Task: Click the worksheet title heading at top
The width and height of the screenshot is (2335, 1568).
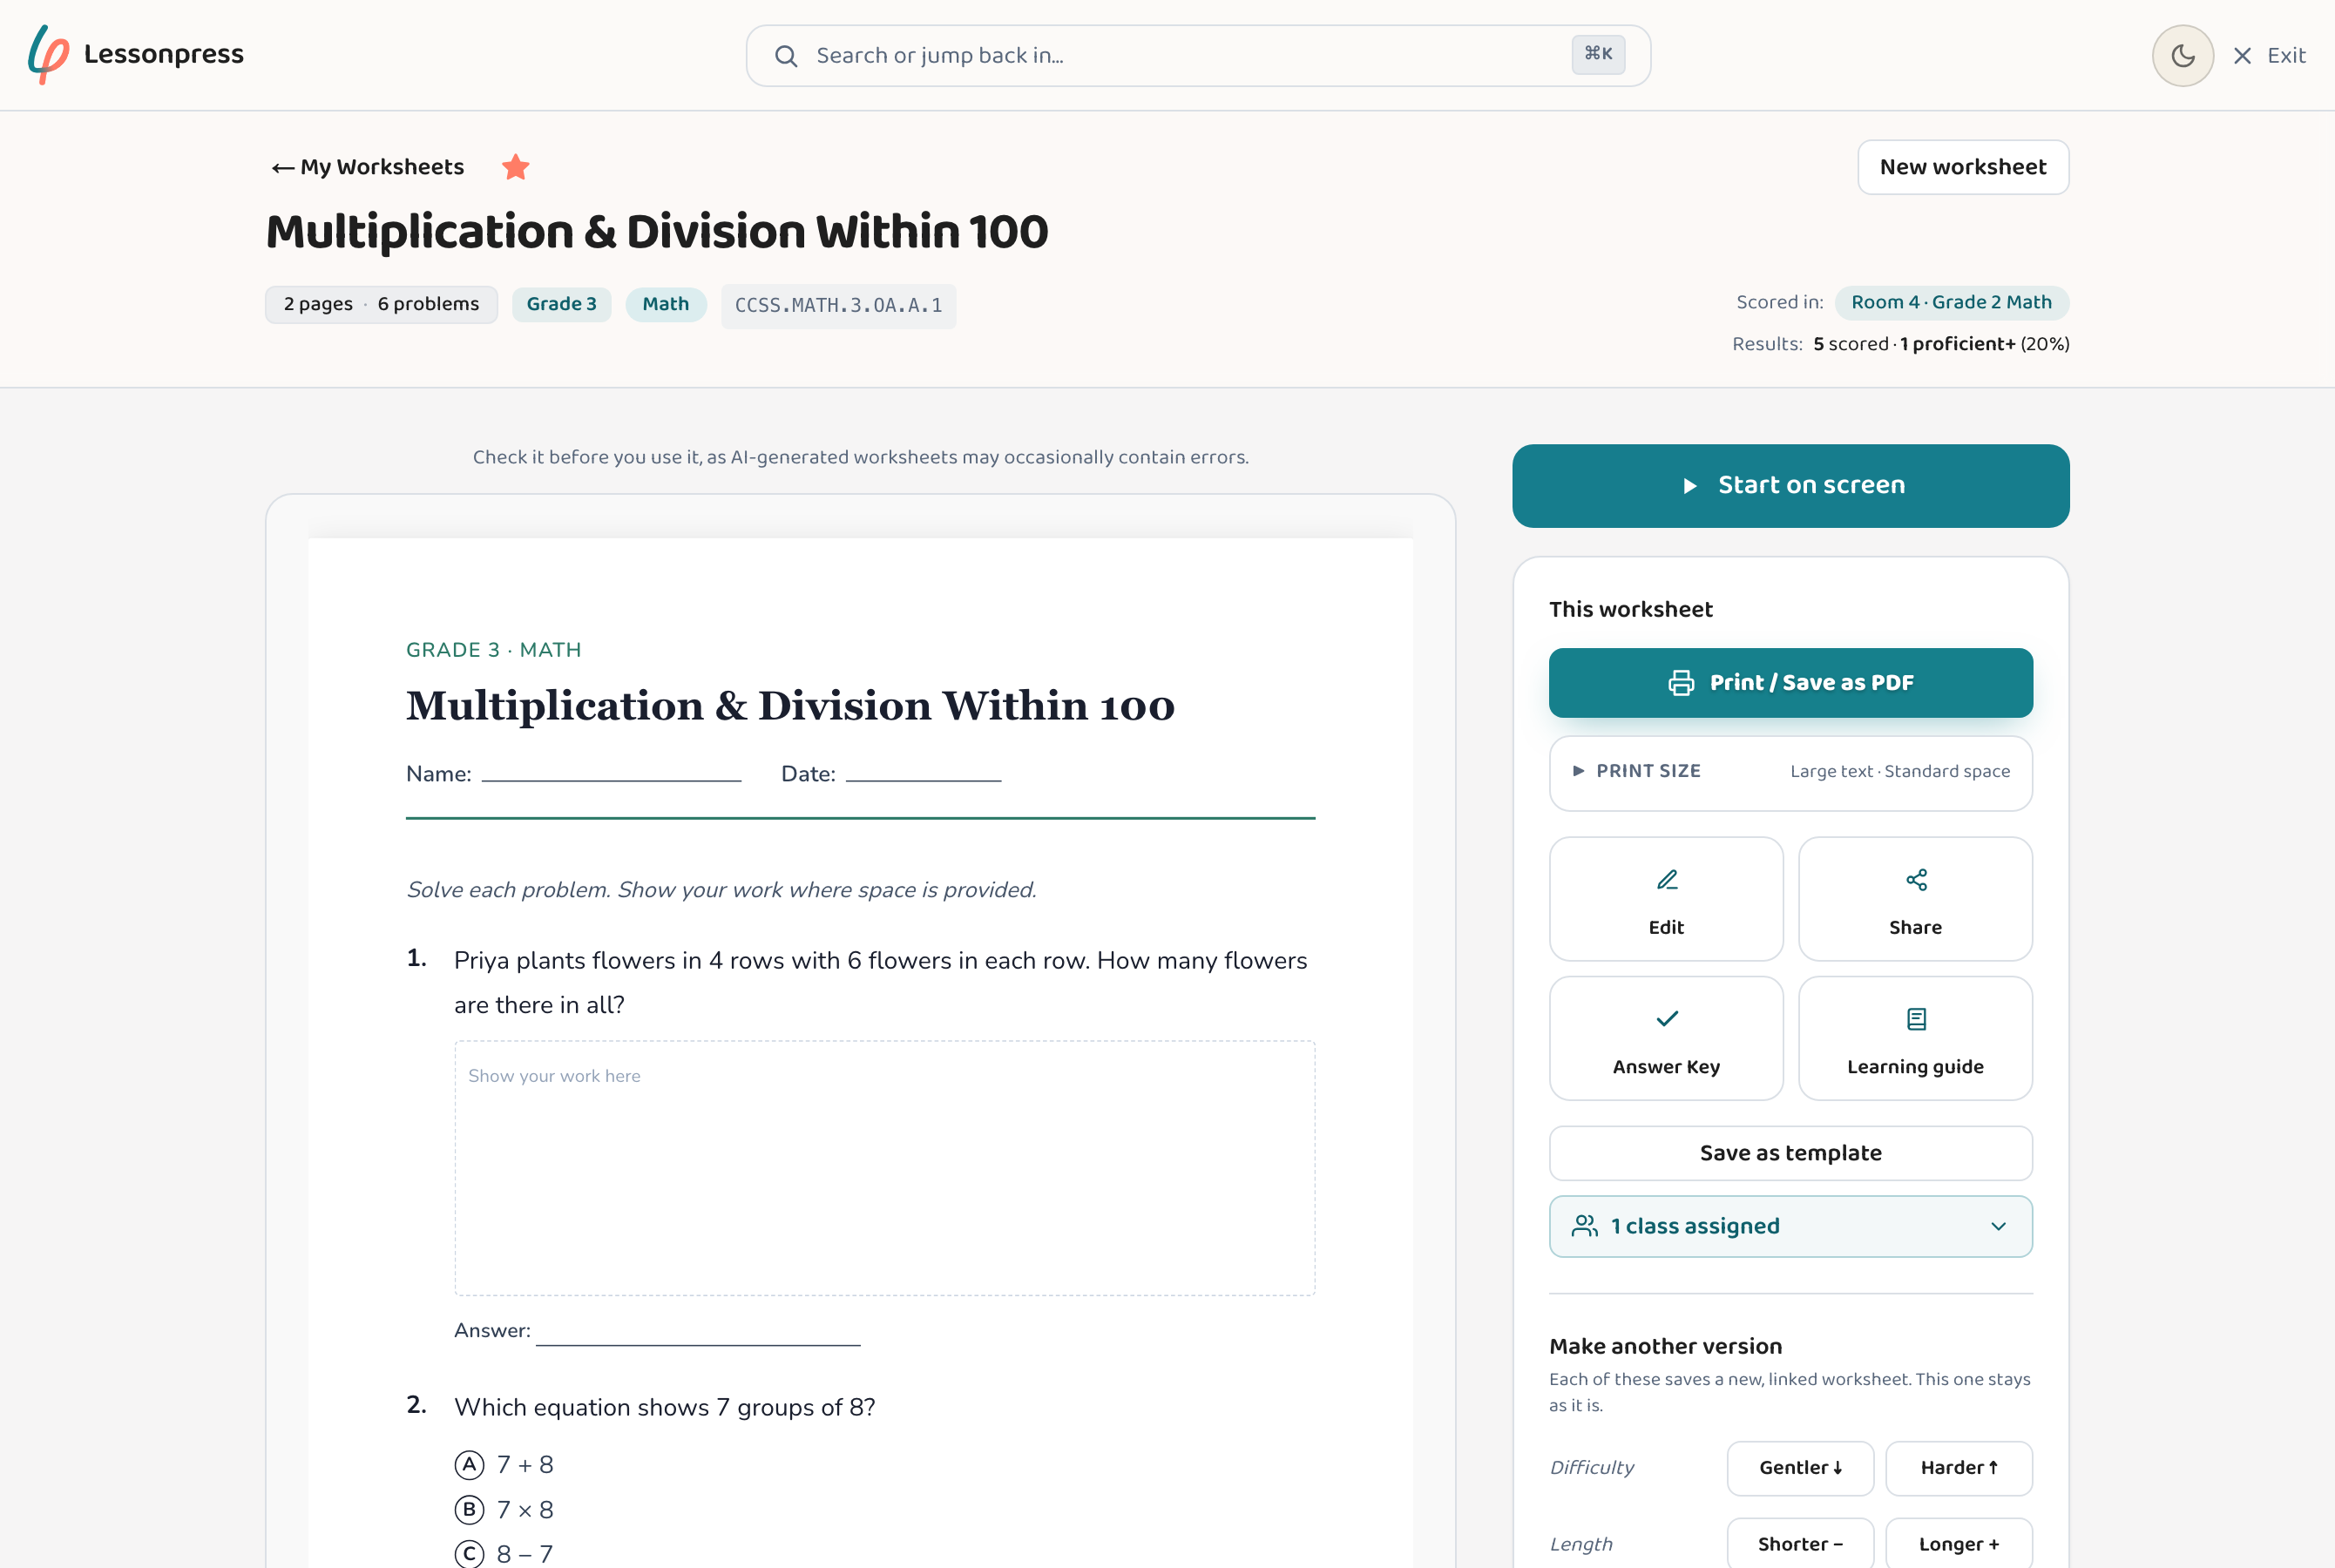Action: click(x=657, y=232)
